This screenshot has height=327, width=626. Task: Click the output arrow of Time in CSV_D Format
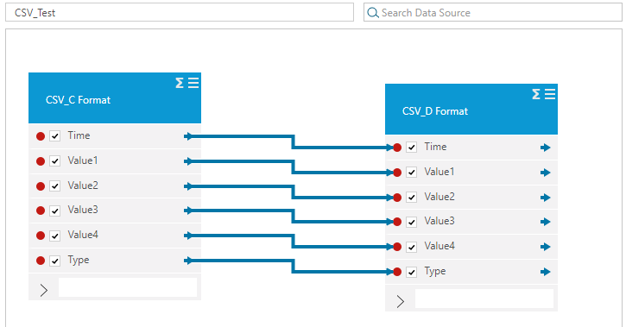(546, 148)
